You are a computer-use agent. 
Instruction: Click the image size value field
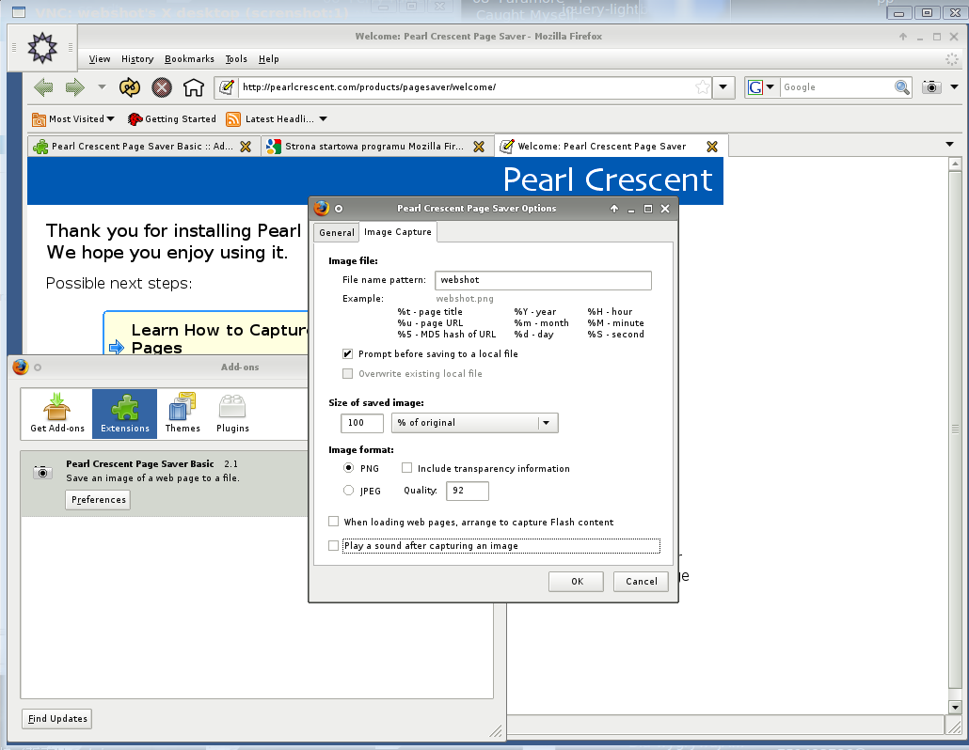[361, 423]
